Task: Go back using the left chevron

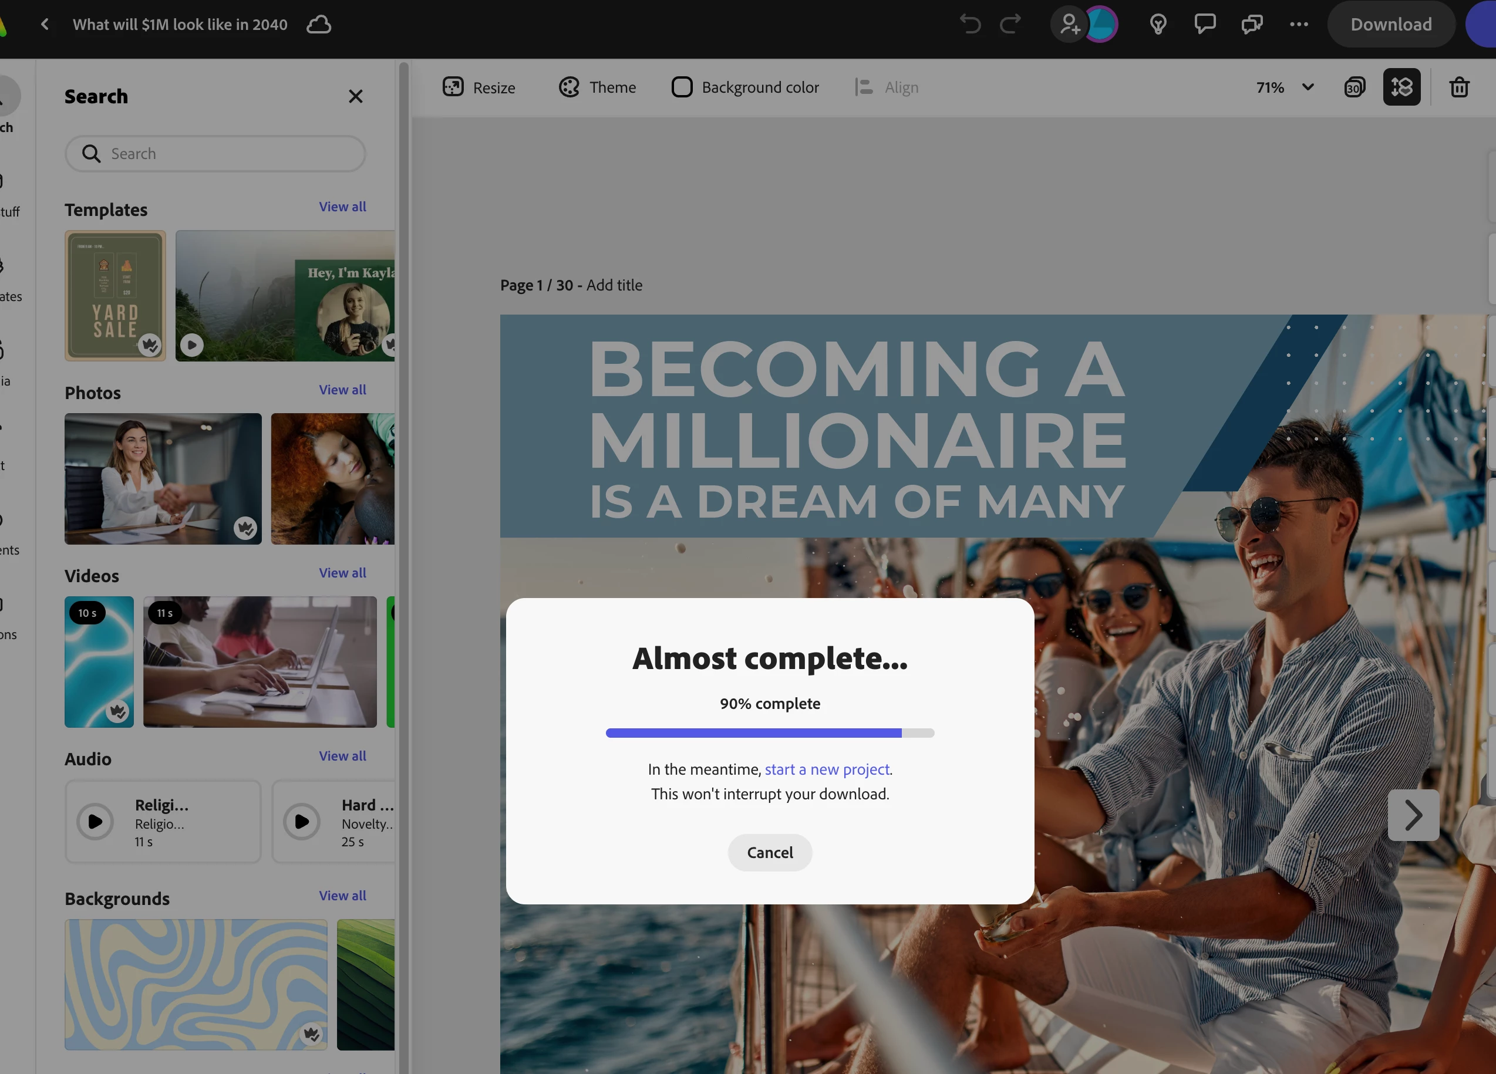Action: point(45,25)
